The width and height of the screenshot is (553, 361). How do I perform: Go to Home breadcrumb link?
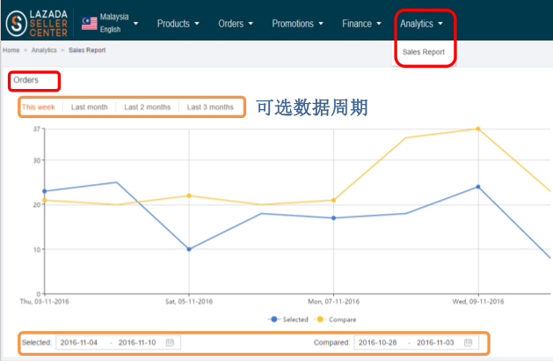[x=11, y=51]
